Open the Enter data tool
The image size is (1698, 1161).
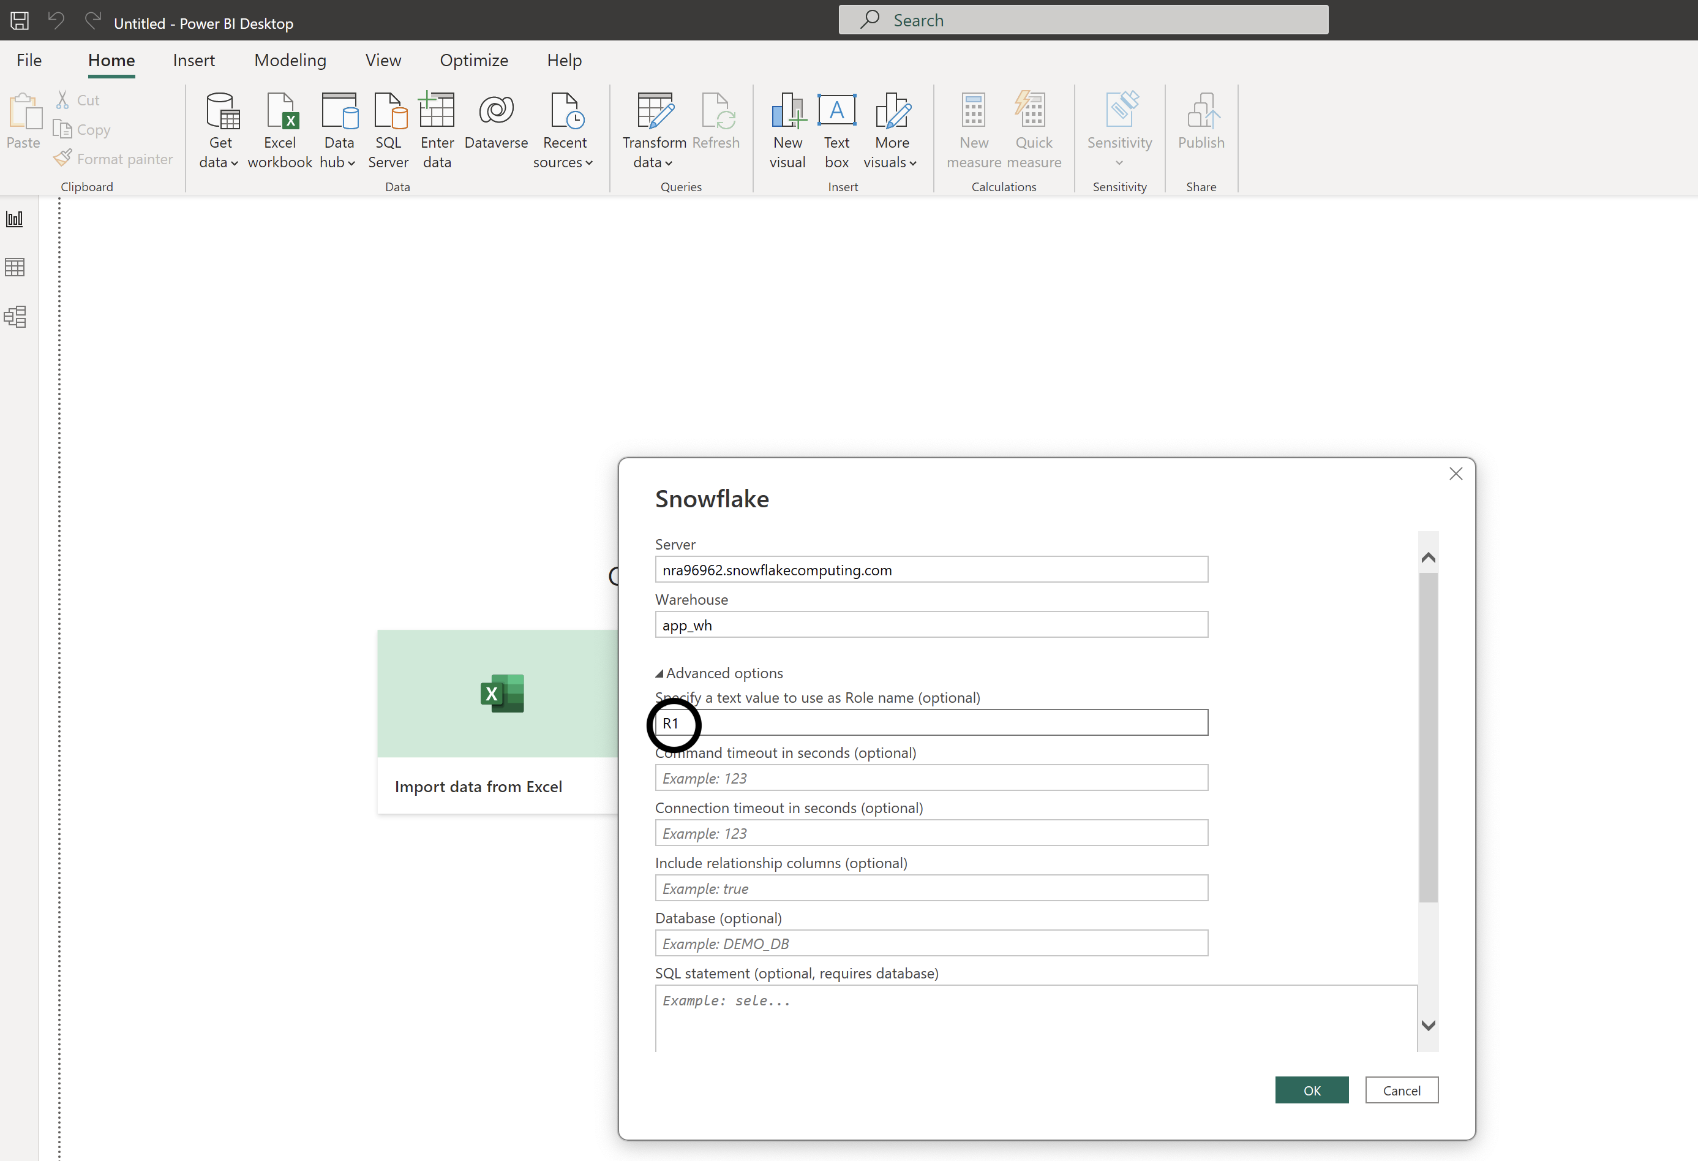(x=436, y=130)
